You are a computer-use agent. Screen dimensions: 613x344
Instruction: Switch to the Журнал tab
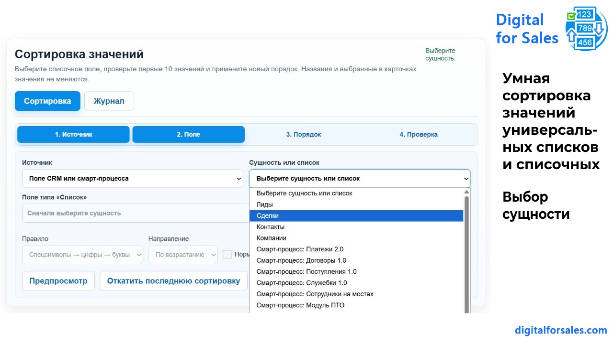pyautogui.click(x=109, y=101)
